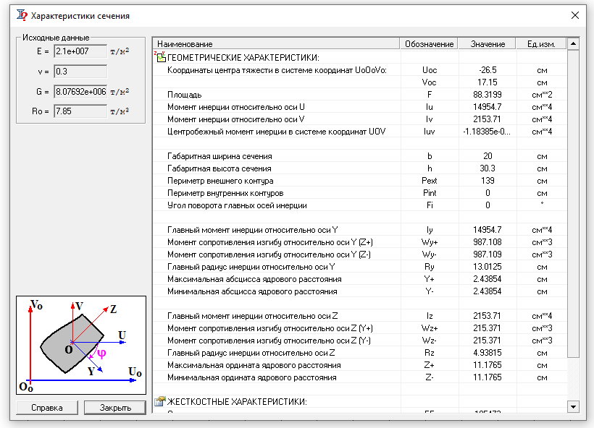Click the Wy- value 987.109
Screen dimensions: 594x428
coord(488,254)
